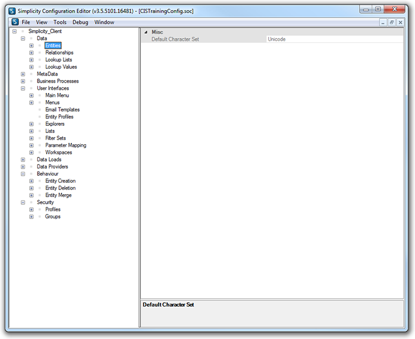Select Lookup Values in the tree

[x=61, y=67]
